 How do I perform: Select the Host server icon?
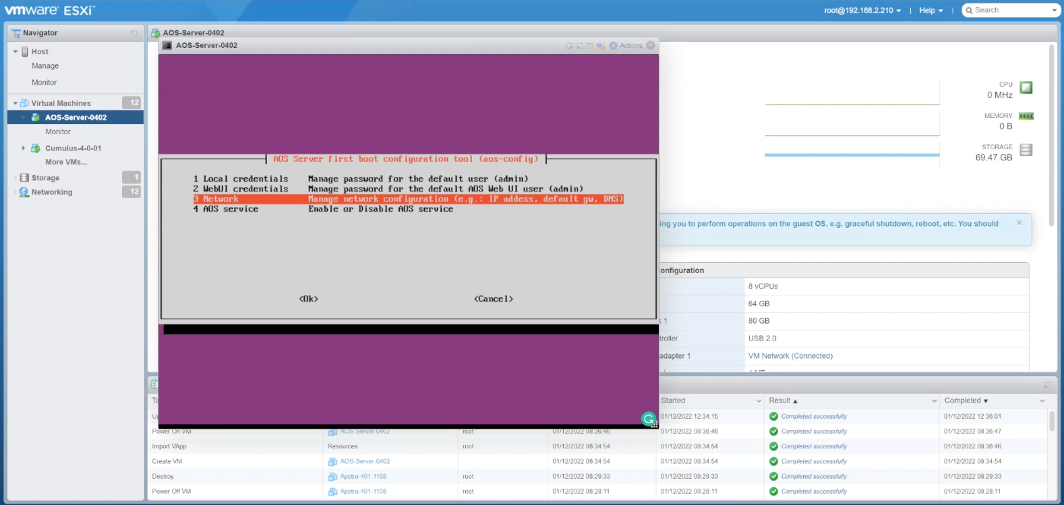click(x=25, y=52)
